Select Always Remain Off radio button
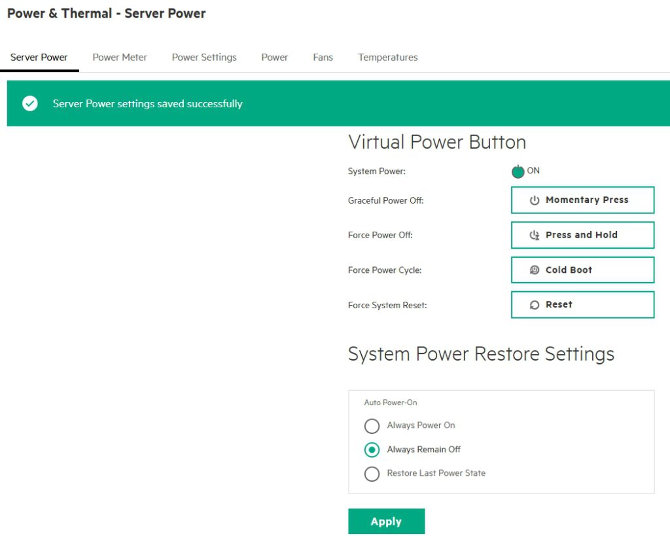670x536 pixels. click(x=372, y=450)
